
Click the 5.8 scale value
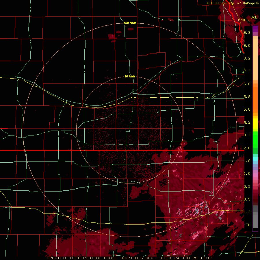click(247, 97)
